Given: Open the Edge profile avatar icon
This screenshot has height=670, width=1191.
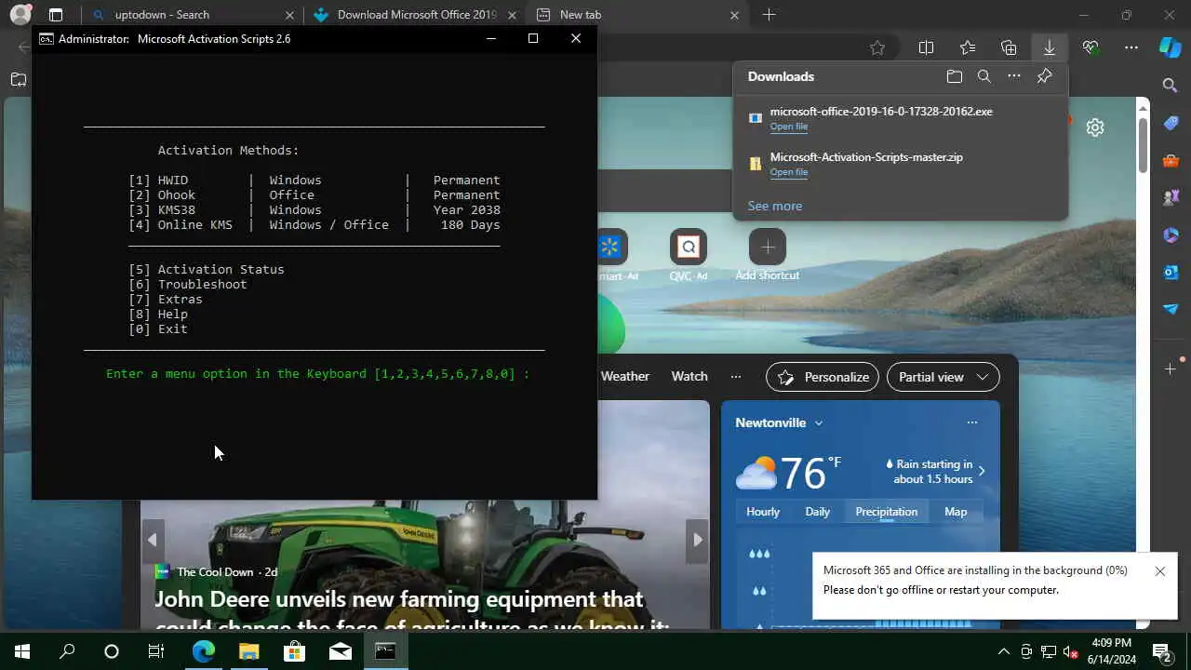Looking at the screenshot, I should click(20, 15).
